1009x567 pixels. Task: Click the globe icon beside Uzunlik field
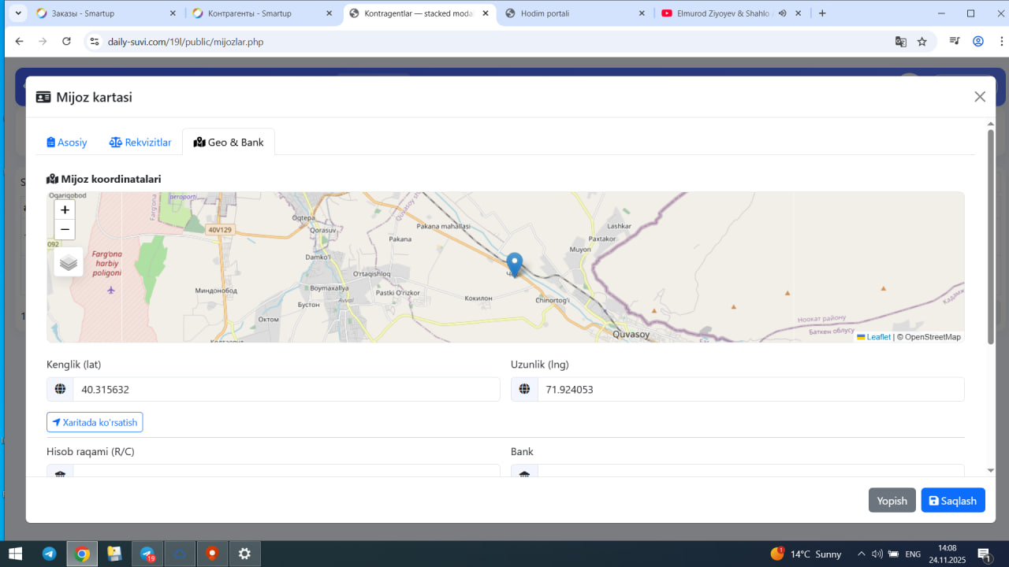(524, 389)
